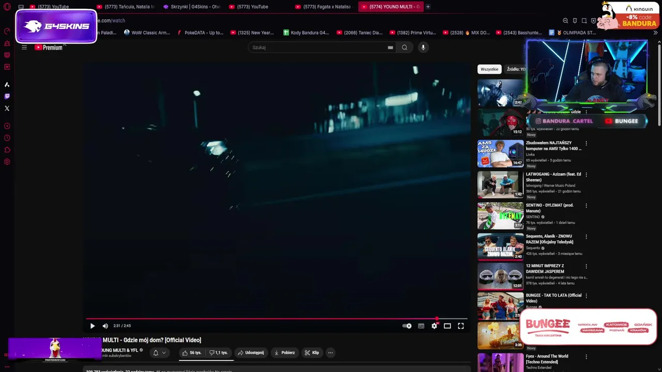Open the LATWOGANG - Azizam video title
662x372 pixels.
pos(553,177)
